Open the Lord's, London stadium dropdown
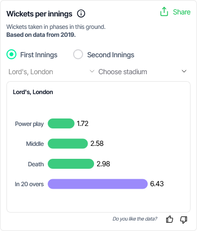197x231 pixels. click(x=51, y=72)
